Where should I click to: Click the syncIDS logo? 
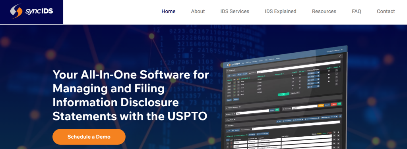click(31, 11)
